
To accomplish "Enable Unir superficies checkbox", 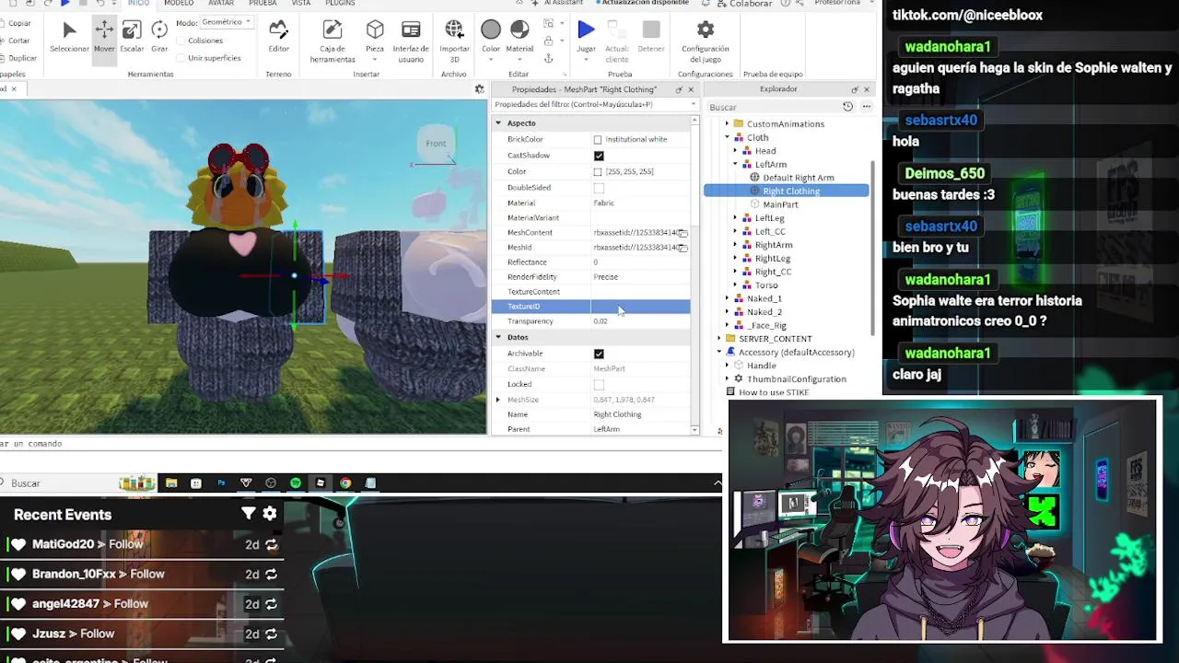I will point(180,58).
